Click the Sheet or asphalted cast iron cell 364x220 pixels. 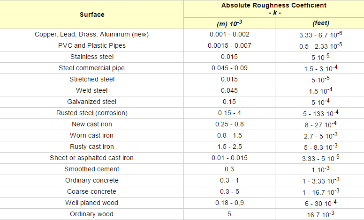click(91, 158)
